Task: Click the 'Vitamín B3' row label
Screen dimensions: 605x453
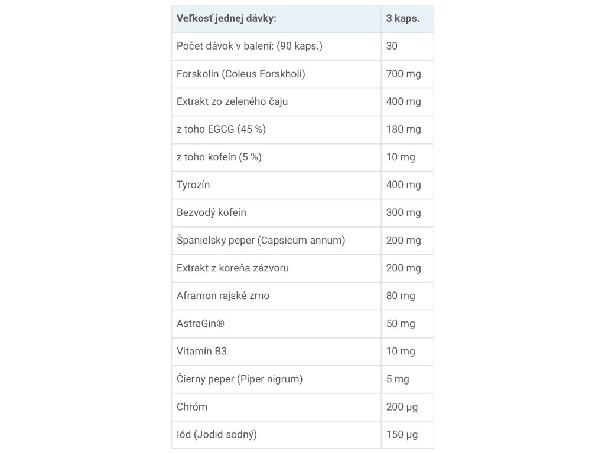Action: click(x=277, y=352)
